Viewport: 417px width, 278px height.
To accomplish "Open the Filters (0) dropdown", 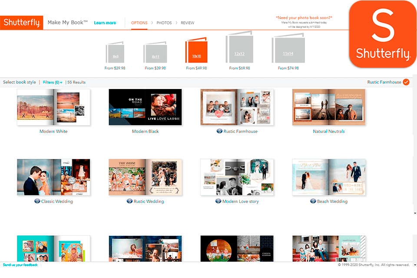I will (53, 83).
